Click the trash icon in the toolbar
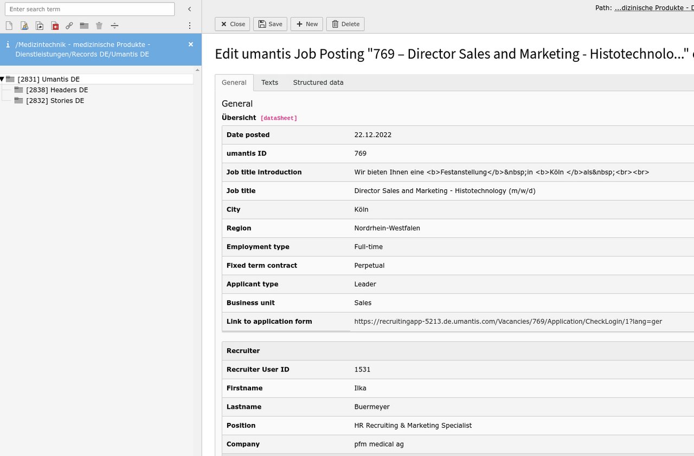694x456 pixels. [x=99, y=25]
